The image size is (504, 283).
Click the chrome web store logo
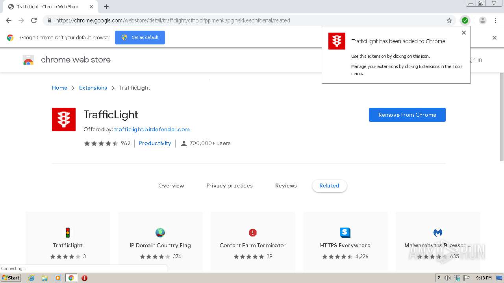67,60
